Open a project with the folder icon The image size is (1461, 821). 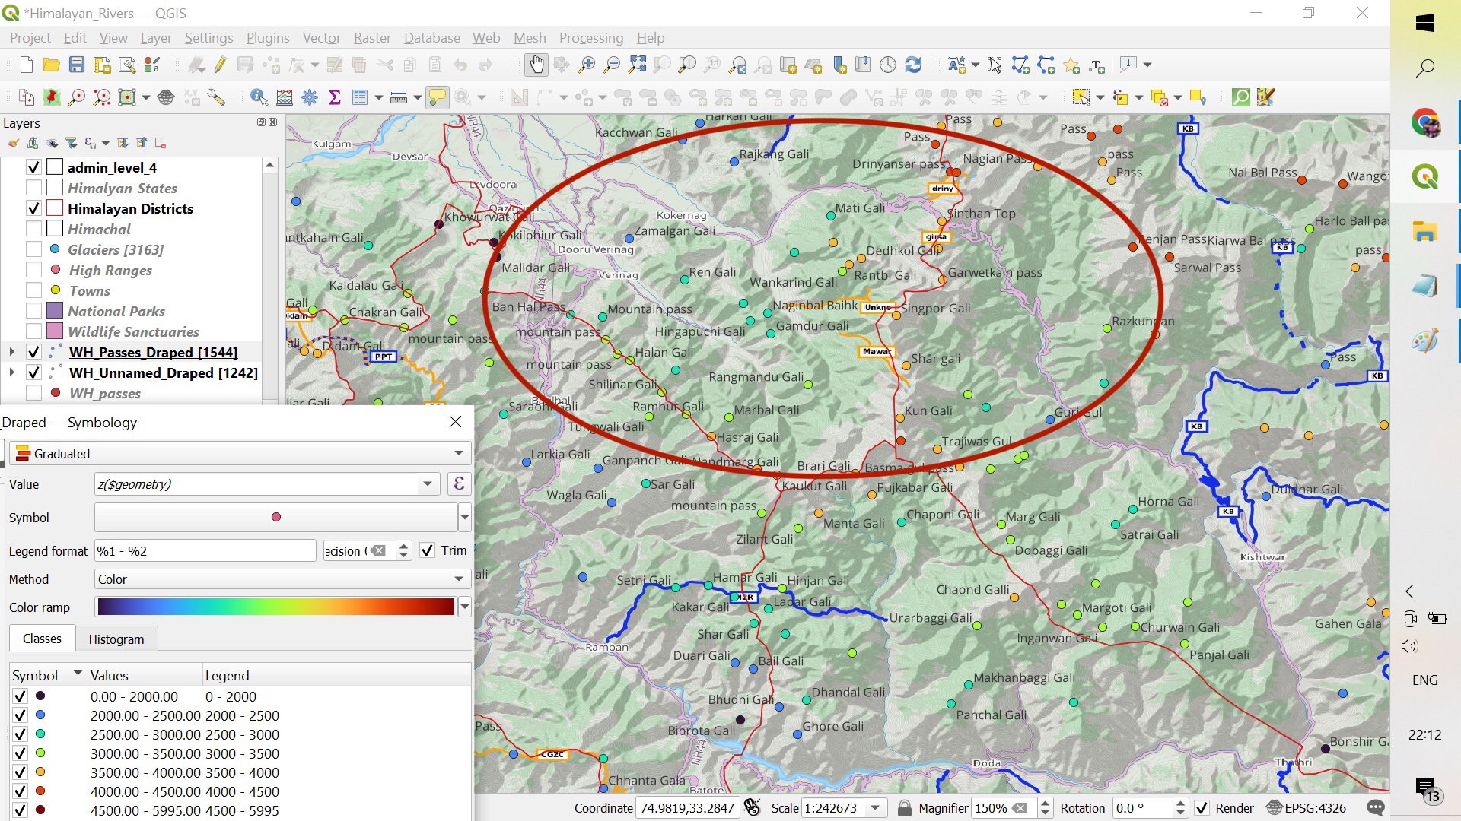pyautogui.click(x=51, y=65)
